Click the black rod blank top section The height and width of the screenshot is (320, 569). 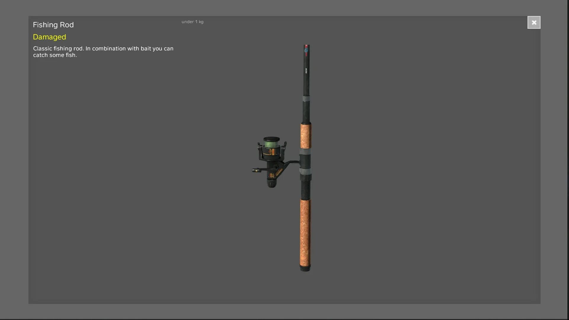[306, 83]
